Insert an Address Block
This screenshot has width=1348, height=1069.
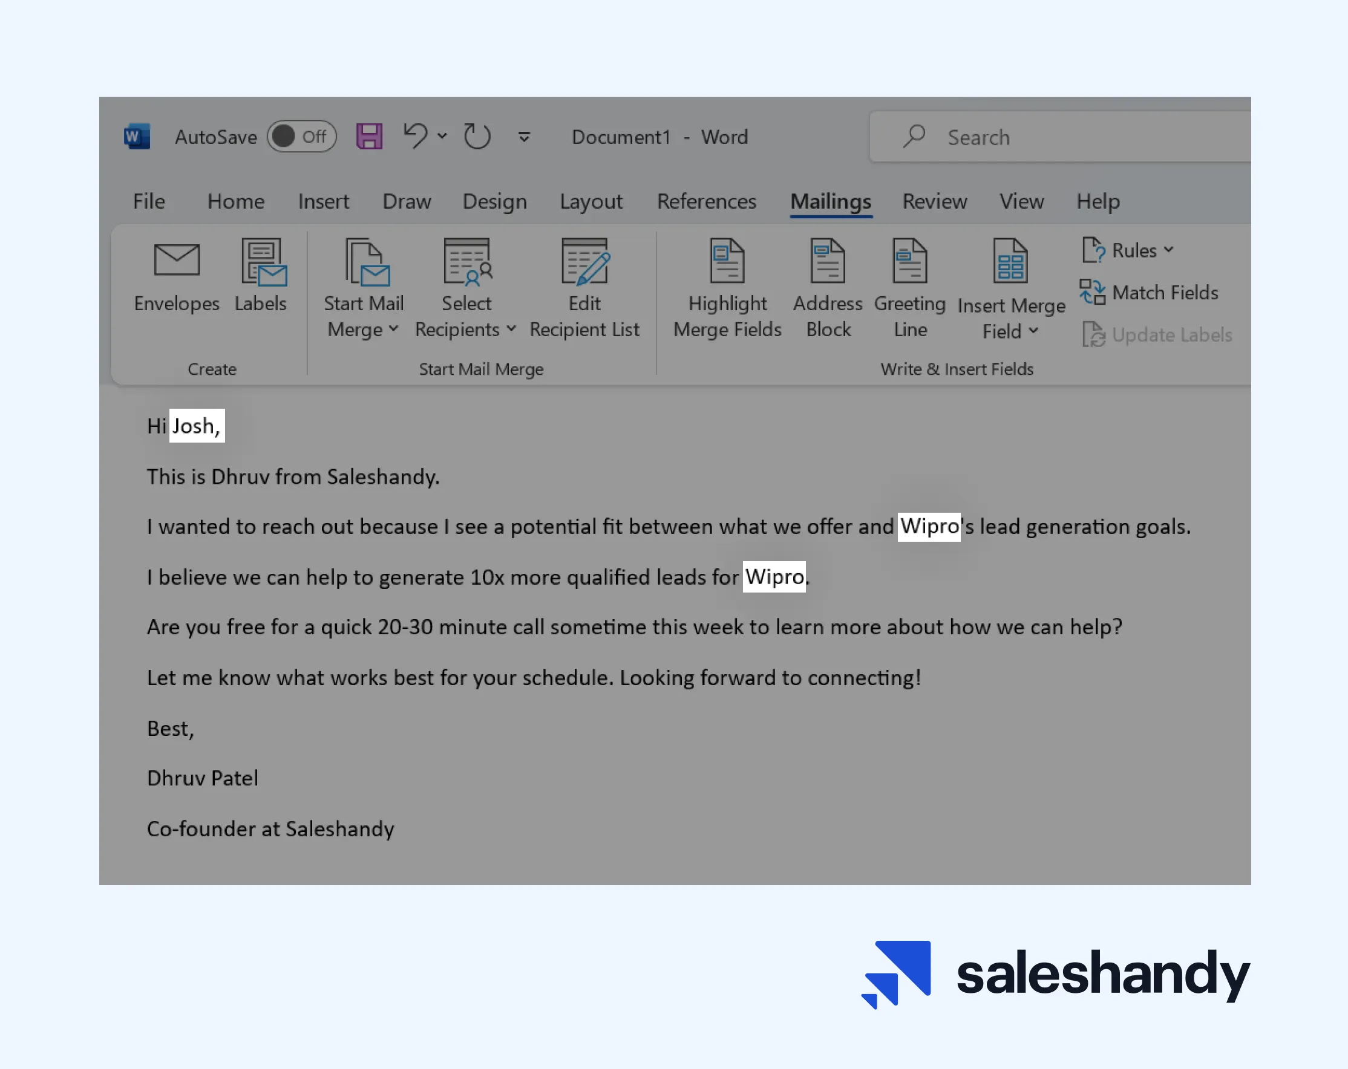pos(828,288)
